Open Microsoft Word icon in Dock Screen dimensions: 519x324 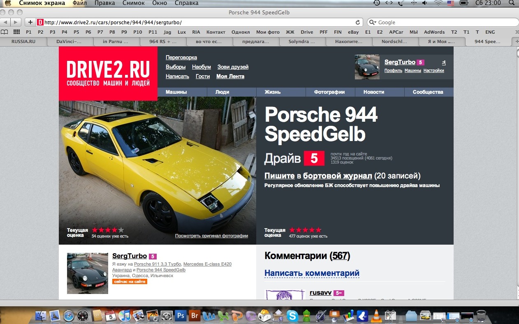208,316
